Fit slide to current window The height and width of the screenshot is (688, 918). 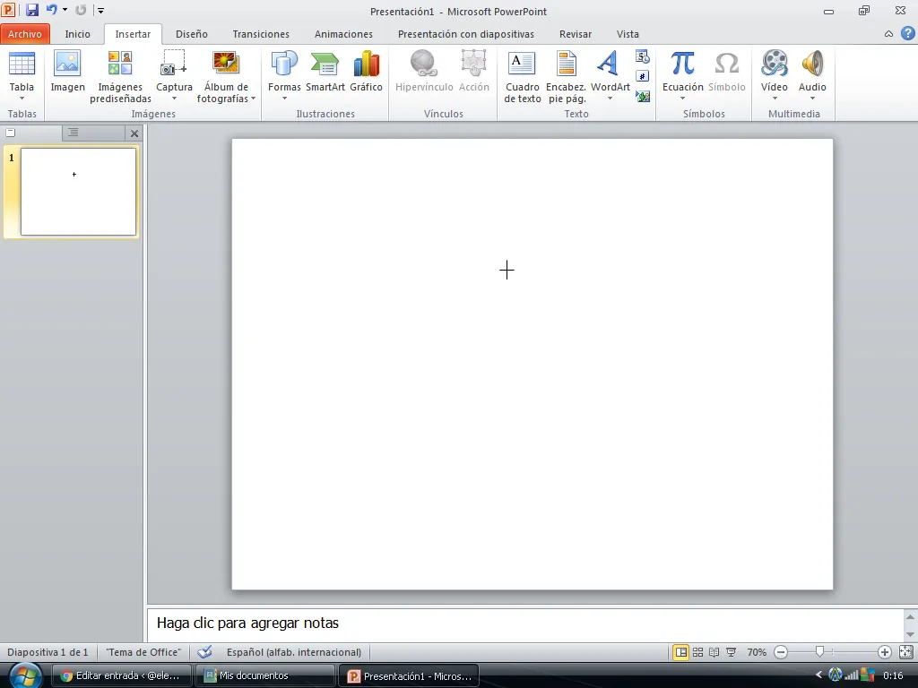(905, 652)
